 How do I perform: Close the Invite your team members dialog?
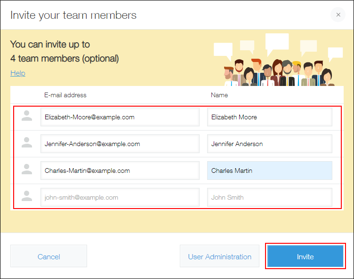click(338, 15)
